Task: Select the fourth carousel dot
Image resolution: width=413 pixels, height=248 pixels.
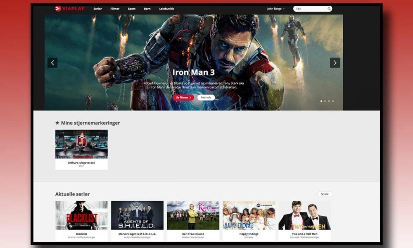Action: point(333,101)
